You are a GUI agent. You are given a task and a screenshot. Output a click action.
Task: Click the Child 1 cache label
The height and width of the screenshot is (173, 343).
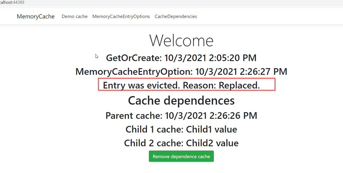pos(154,129)
